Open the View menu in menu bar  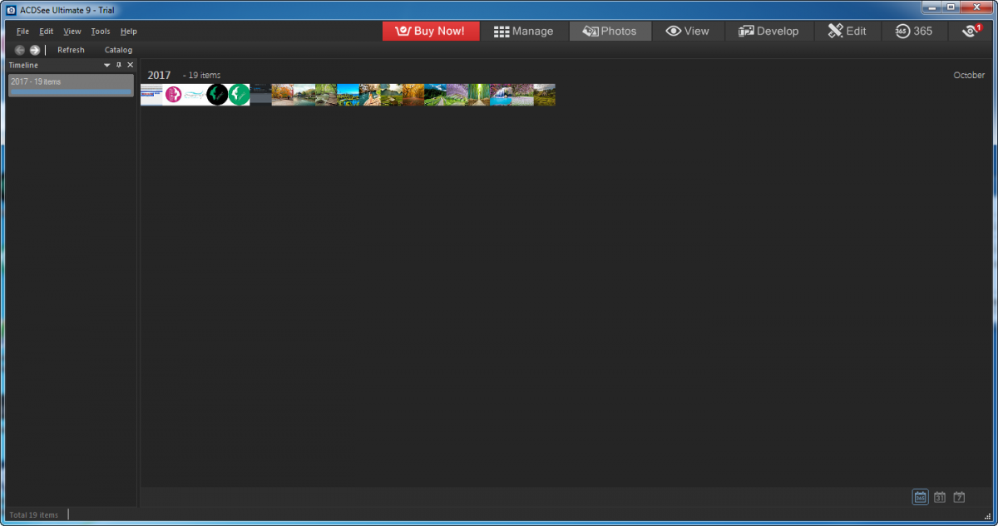(x=72, y=32)
